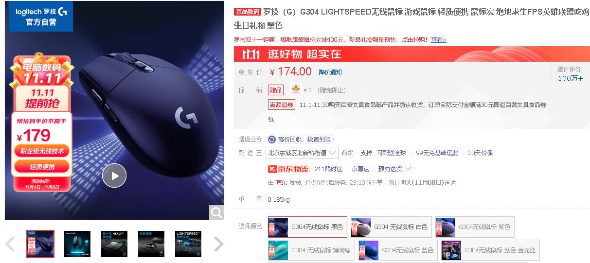
Task: Click the 高价回收 recycle icon
Action: (272, 140)
